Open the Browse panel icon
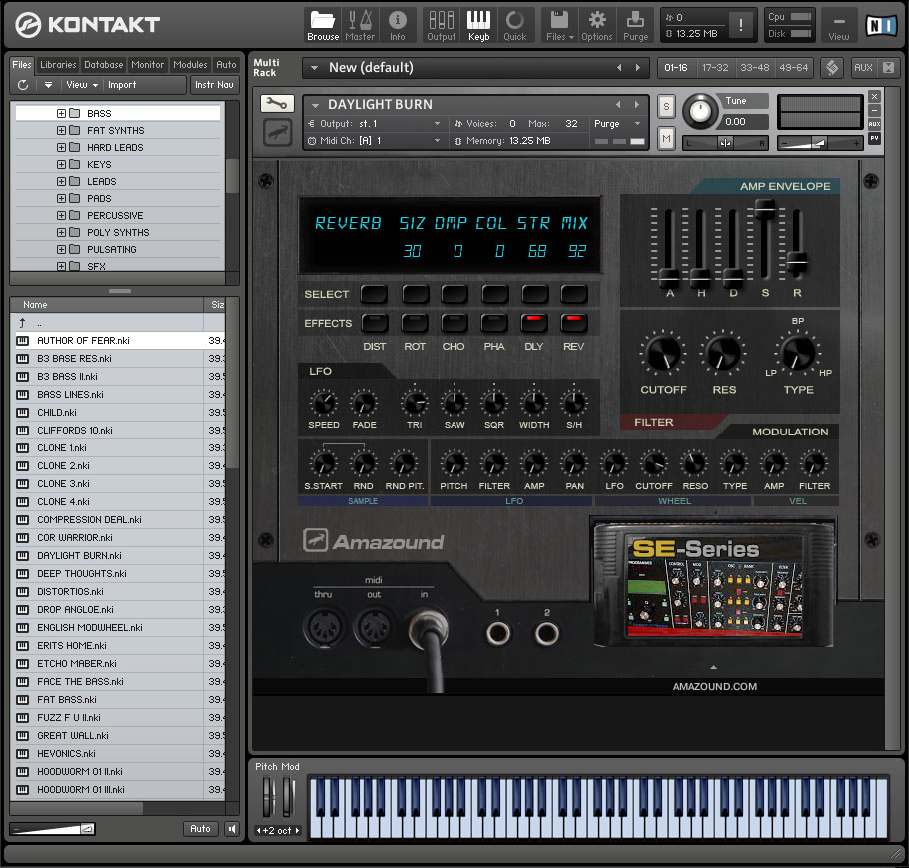909x868 pixels. (x=323, y=26)
